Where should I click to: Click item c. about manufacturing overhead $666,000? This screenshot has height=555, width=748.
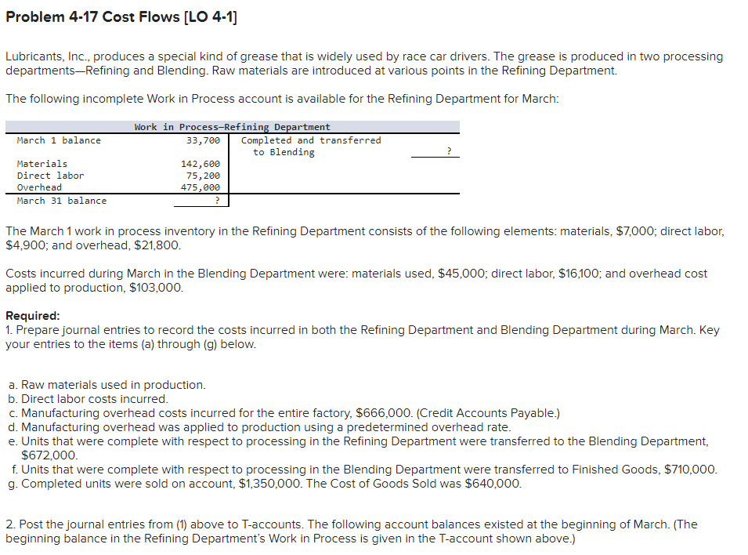tap(284, 413)
